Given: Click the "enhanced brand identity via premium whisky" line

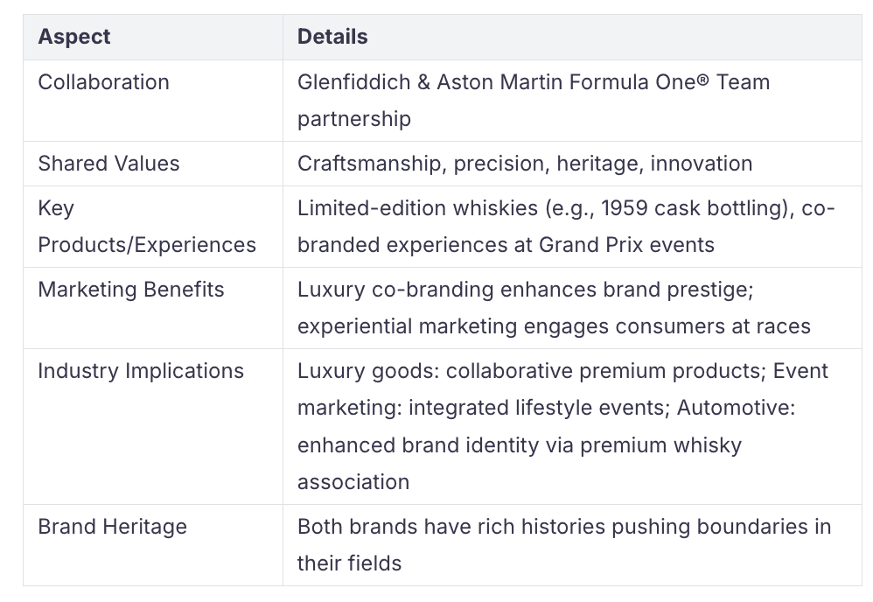Looking at the screenshot, I should click(x=519, y=444).
